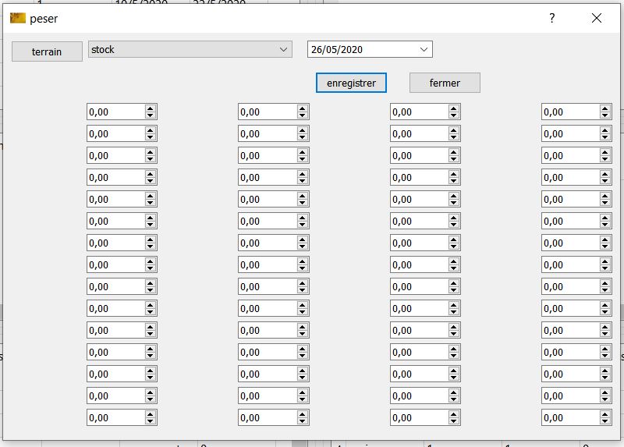Increase the first column top row value
624x447 pixels.
151,108
